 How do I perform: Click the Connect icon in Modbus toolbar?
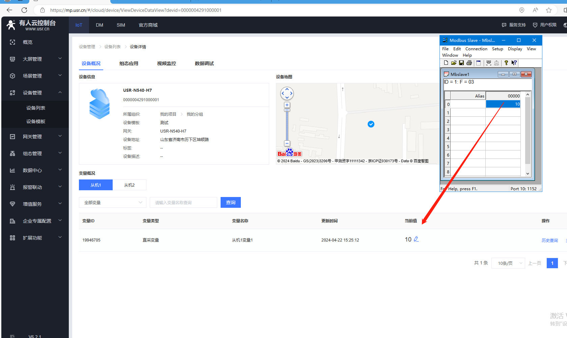click(488, 63)
